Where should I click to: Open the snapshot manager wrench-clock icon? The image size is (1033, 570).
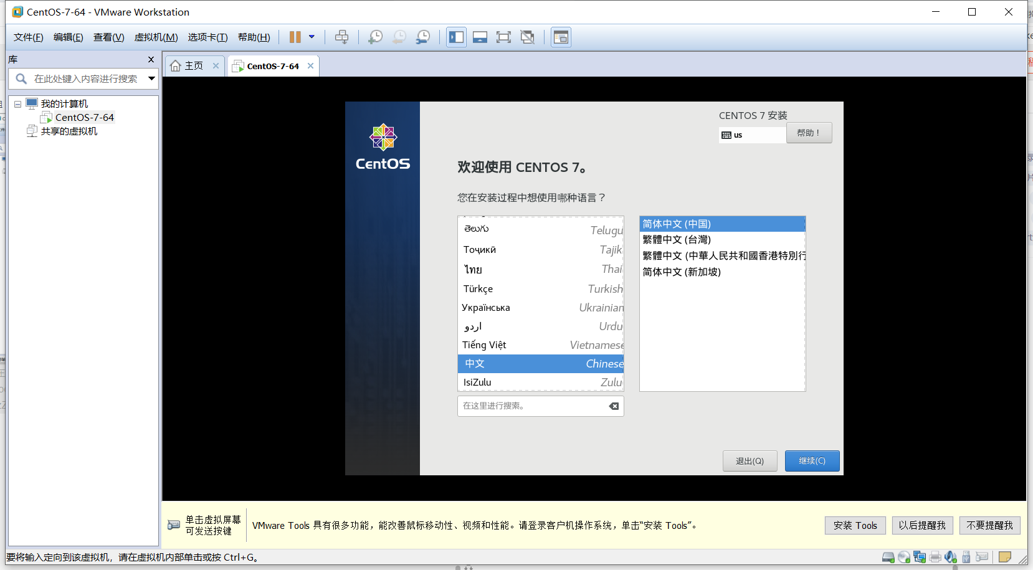[x=423, y=37]
